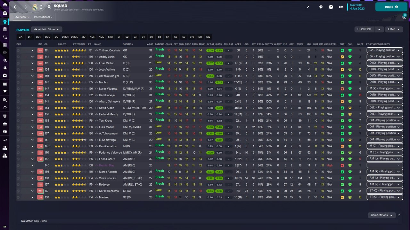The height and width of the screenshot is (230, 410).
Task: Open the help question mark icon
Action: point(331,7)
